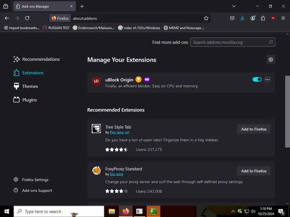This screenshot has height=217, width=290.
Task: Focus the about:addons address field
Action: [137, 18]
